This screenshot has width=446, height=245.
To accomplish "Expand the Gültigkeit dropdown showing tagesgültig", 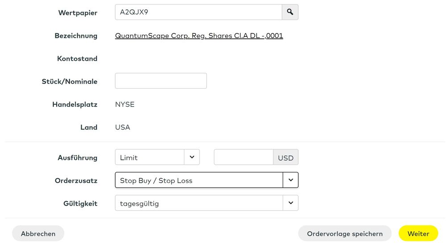I will coord(206,203).
